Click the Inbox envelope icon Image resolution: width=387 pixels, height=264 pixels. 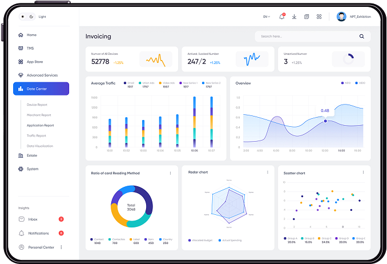pyautogui.click(x=22, y=219)
